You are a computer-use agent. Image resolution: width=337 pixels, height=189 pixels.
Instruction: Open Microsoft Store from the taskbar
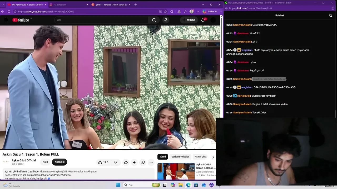pos(196,185)
